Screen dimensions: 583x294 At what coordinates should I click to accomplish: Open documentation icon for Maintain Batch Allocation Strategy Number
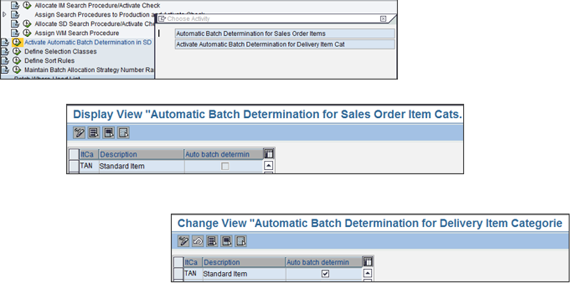pos(4,70)
